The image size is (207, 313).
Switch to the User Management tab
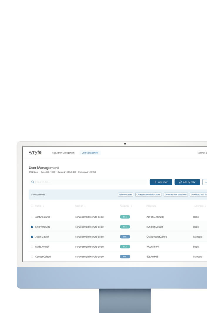pyautogui.click(x=90, y=153)
